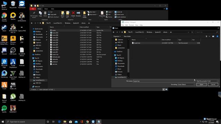Open Microsoft Edge from taskbar
221x124 pixels.
click(x=59, y=122)
